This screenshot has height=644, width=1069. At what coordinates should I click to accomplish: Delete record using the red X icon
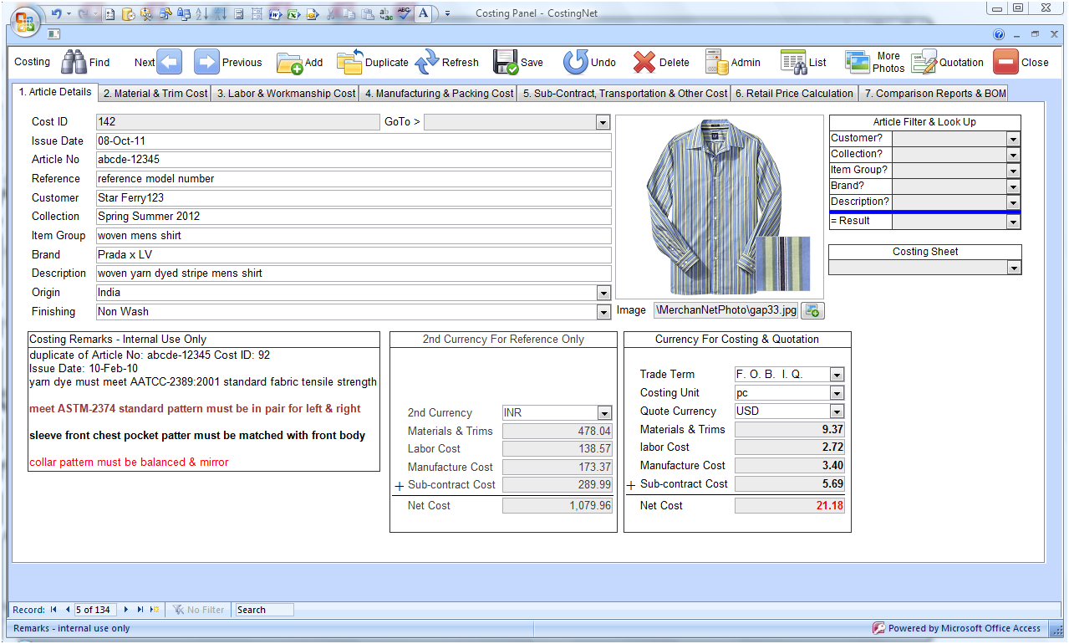point(644,62)
